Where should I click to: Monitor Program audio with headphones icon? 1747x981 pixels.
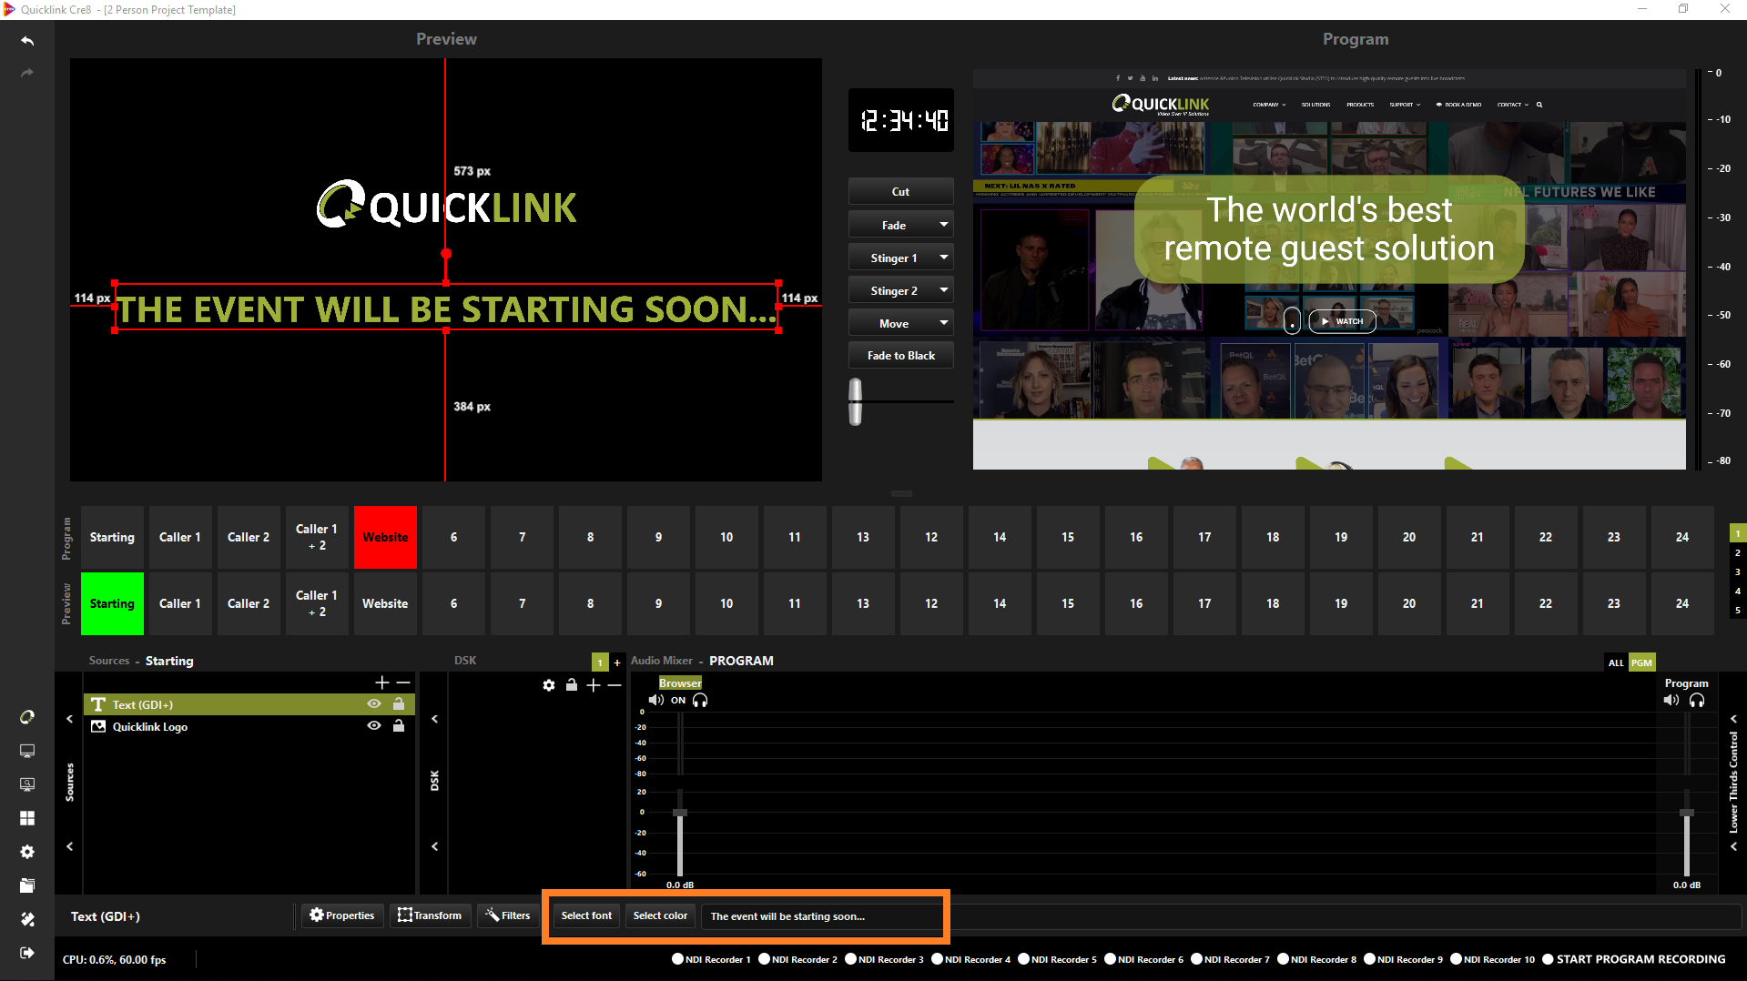pyautogui.click(x=1697, y=700)
